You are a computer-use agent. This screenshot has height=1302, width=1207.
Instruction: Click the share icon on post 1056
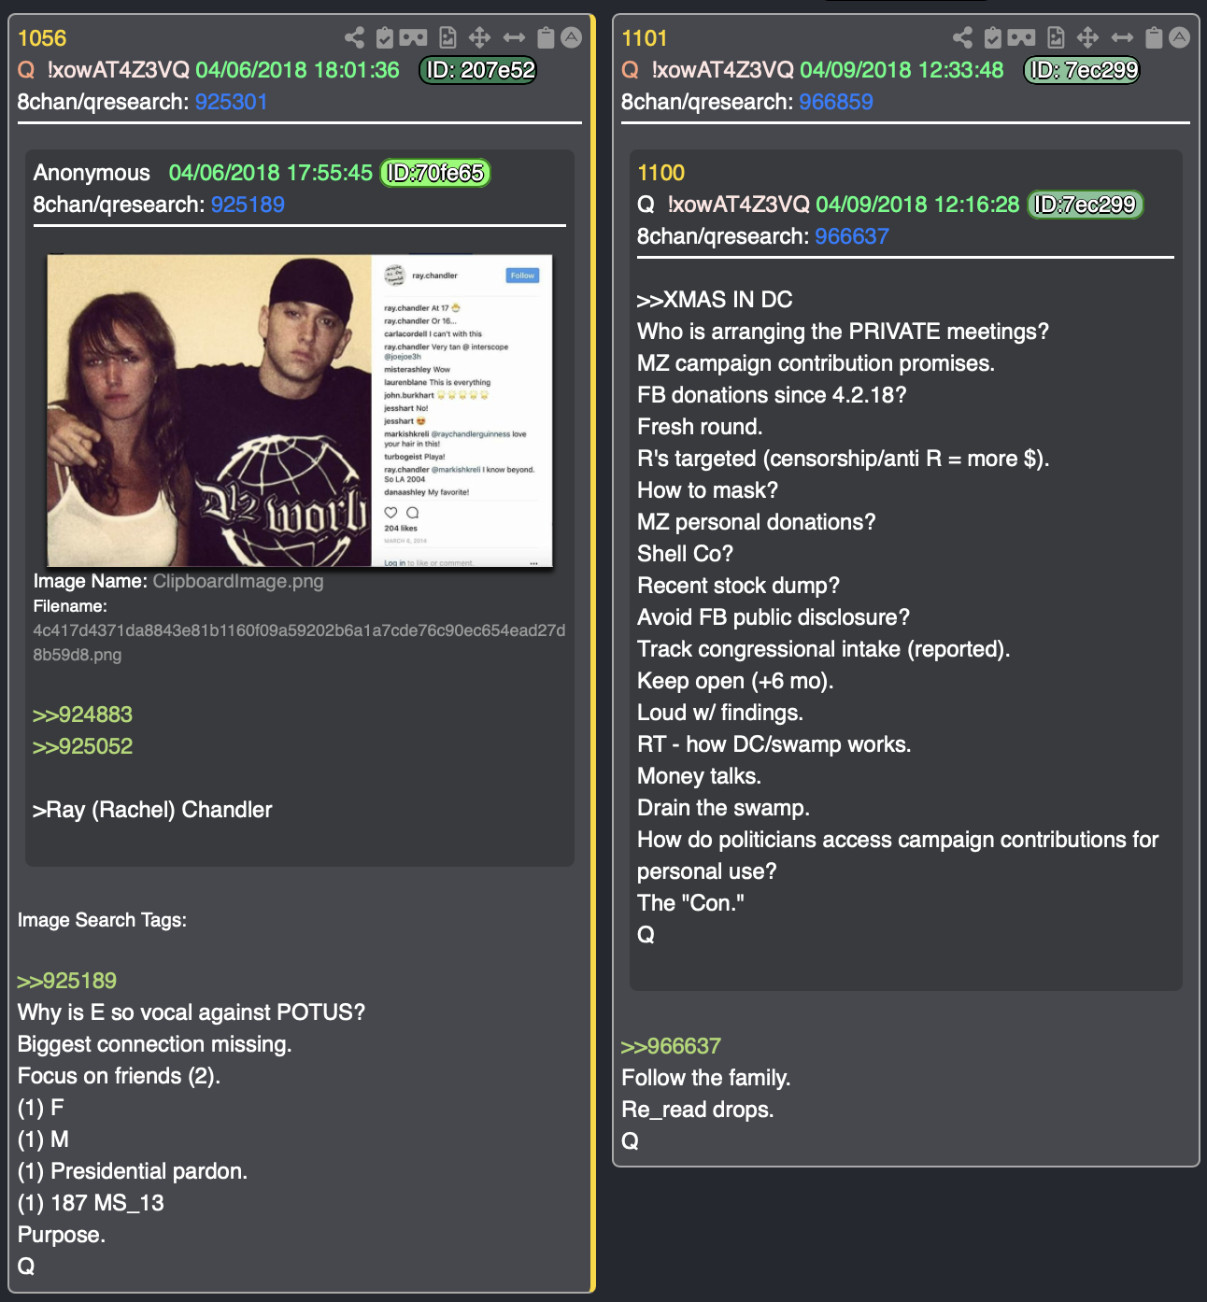[354, 37]
